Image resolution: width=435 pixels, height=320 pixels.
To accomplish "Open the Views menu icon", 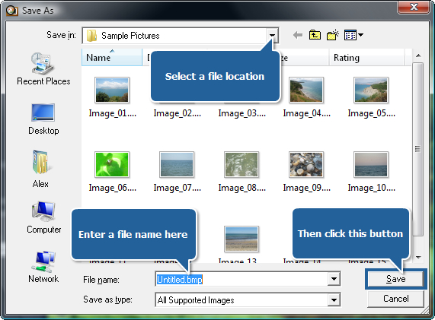I will [353, 35].
